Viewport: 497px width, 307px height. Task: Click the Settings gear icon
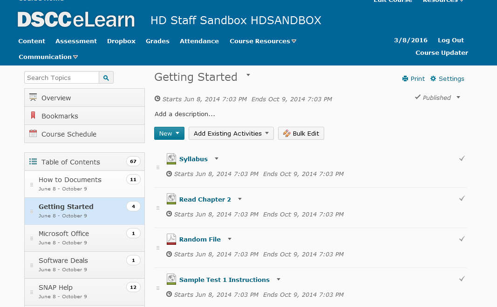[433, 78]
